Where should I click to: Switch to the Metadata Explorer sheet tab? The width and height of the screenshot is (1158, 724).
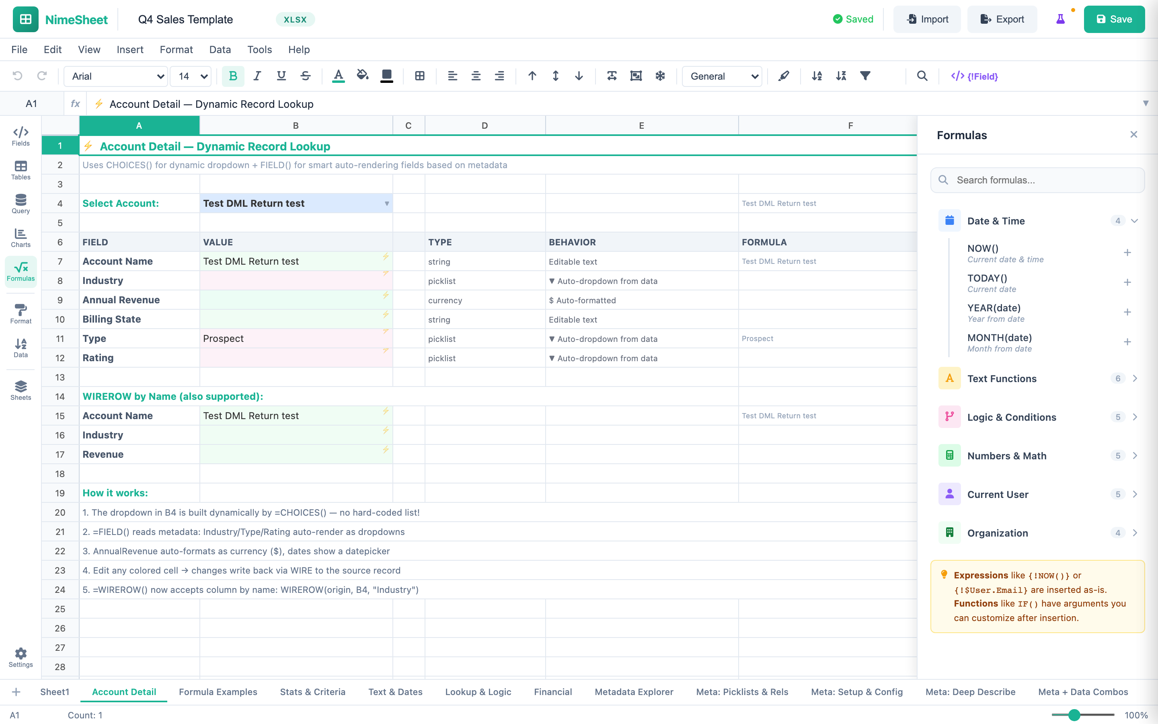click(634, 692)
